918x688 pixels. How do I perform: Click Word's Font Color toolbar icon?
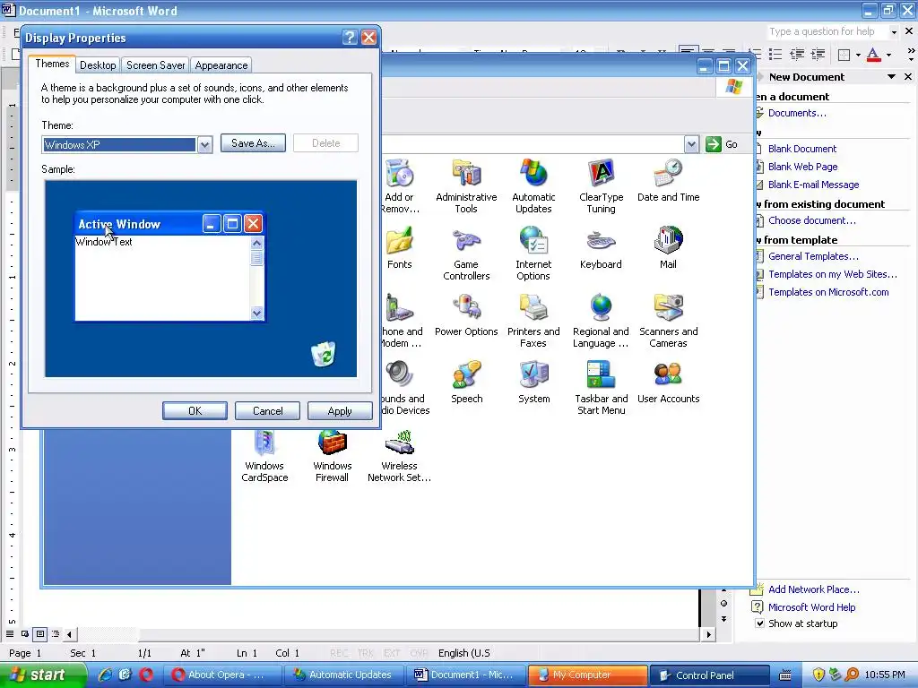point(873,55)
